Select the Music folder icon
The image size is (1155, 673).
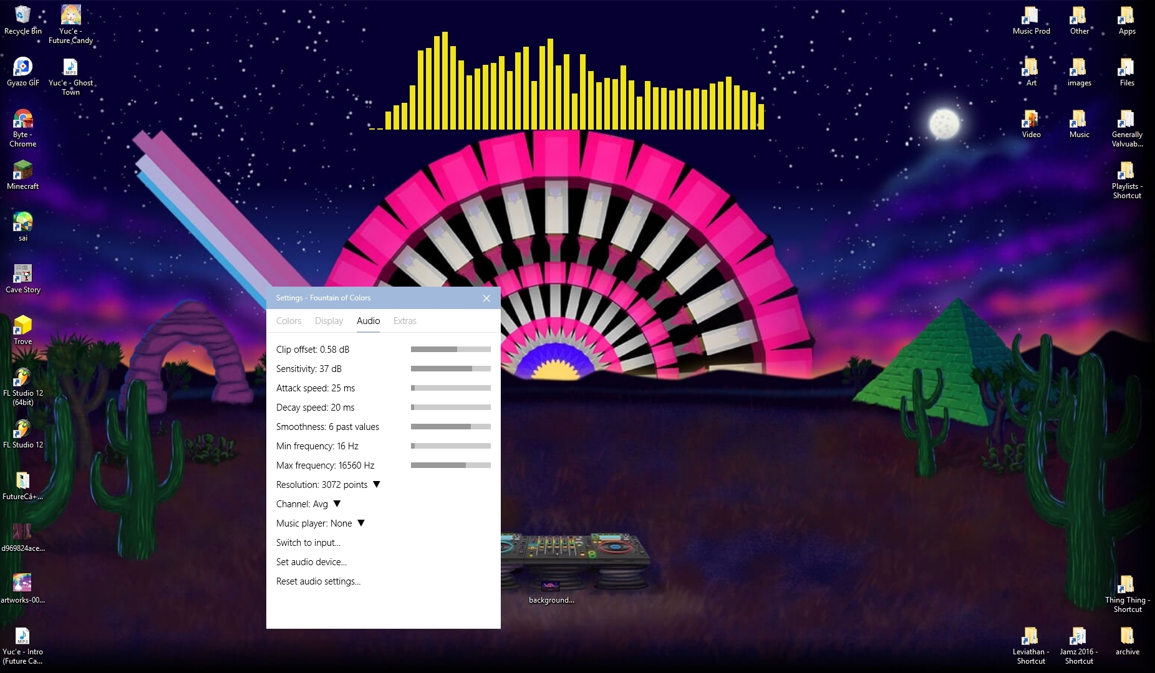pyautogui.click(x=1080, y=123)
